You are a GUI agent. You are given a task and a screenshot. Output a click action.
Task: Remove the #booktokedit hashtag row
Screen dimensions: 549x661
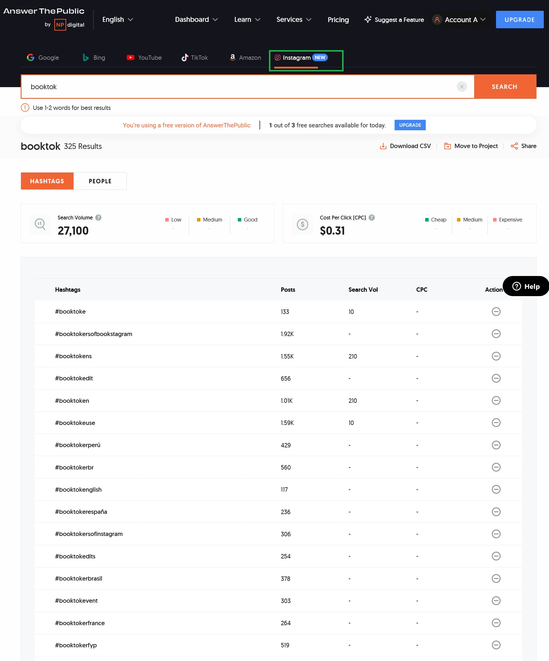coord(496,378)
